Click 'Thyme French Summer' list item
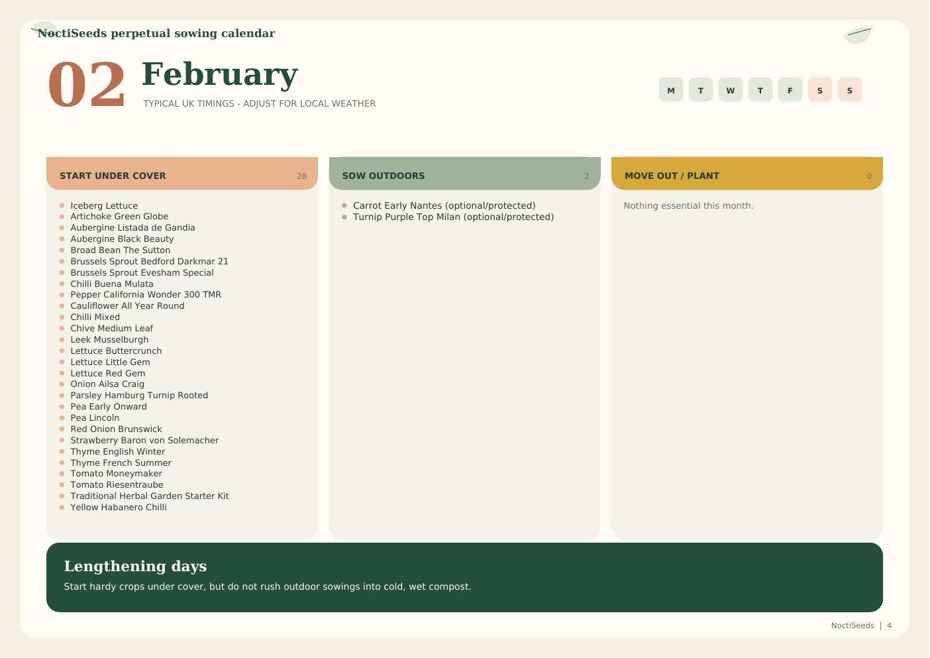The height and width of the screenshot is (658, 930). coord(121,463)
